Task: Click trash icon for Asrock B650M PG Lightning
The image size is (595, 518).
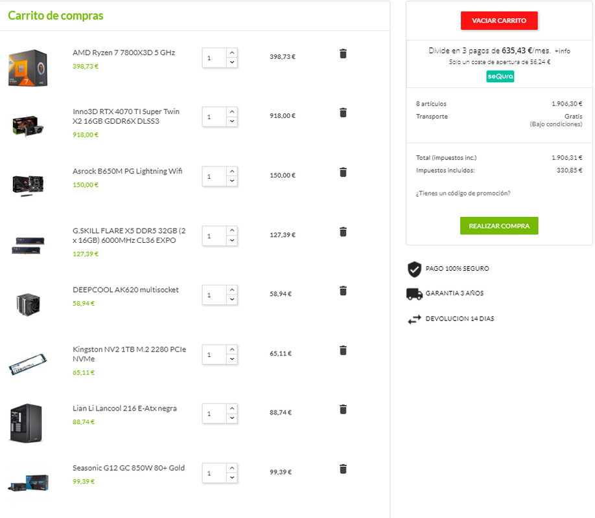Action: tap(343, 172)
